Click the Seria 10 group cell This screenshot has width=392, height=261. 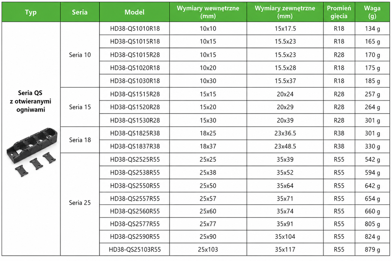80,55
